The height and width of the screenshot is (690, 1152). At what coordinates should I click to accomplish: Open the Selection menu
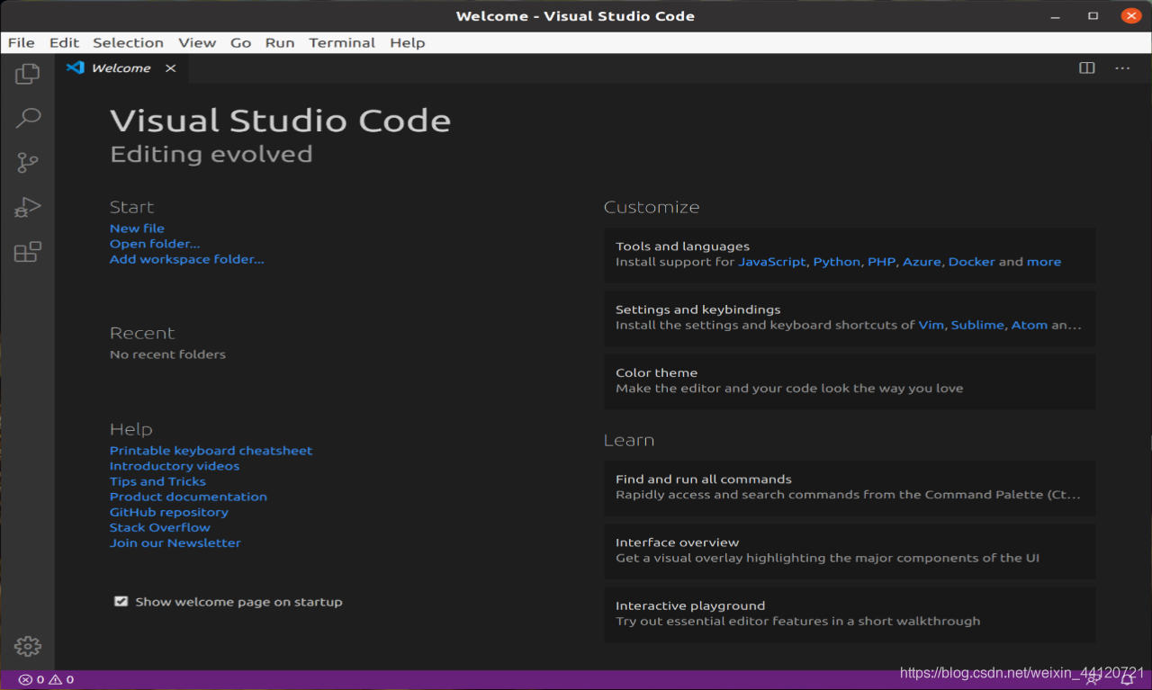(x=128, y=42)
